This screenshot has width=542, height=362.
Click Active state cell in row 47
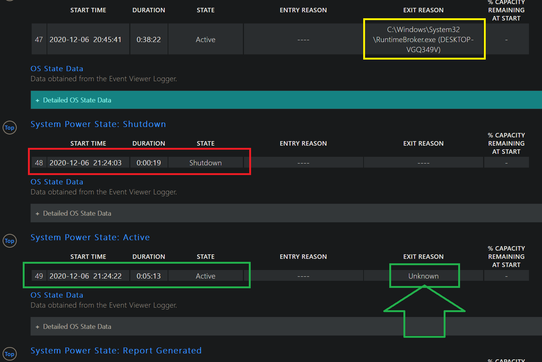pyautogui.click(x=206, y=39)
